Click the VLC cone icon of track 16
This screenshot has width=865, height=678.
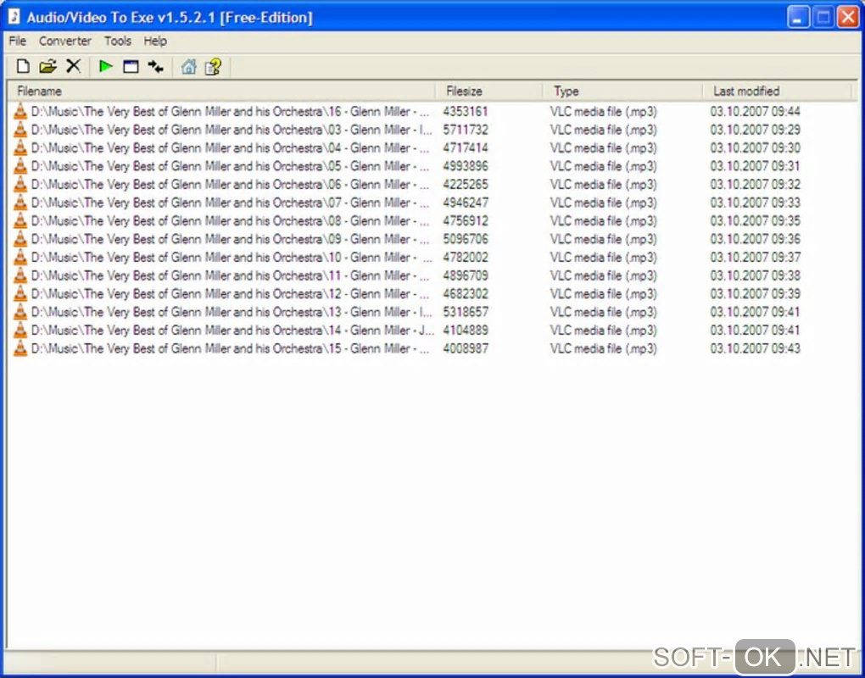[20, 111]
